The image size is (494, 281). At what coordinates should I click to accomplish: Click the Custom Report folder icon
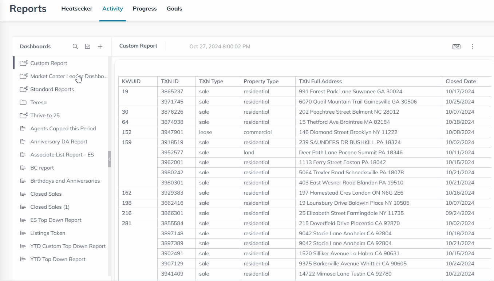point(24,63)
